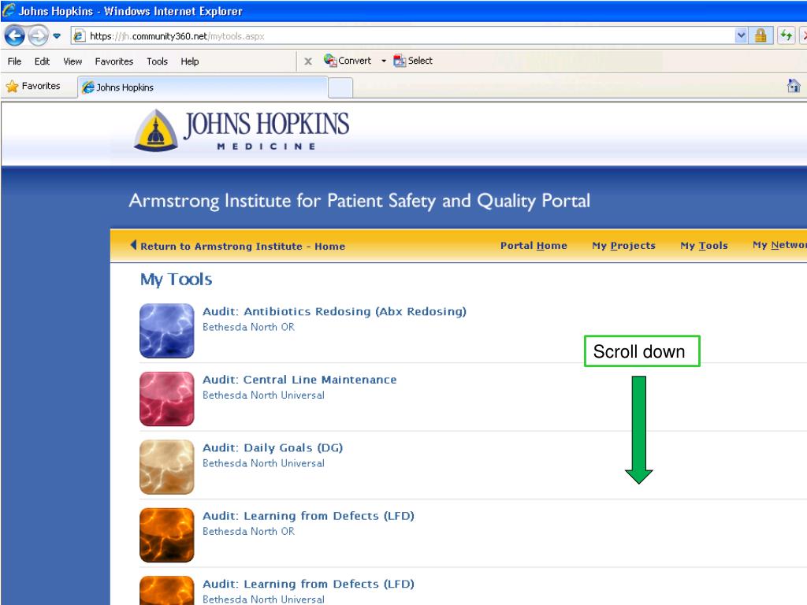Screen dimensions: 807x605
Task: Open the Tools menu
Action: point(157,61)
